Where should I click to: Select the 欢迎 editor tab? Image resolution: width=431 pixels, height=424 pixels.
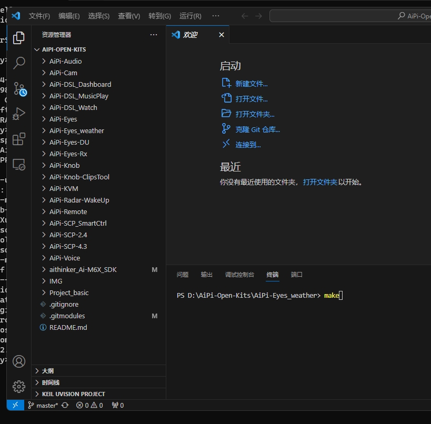[197, 35]
